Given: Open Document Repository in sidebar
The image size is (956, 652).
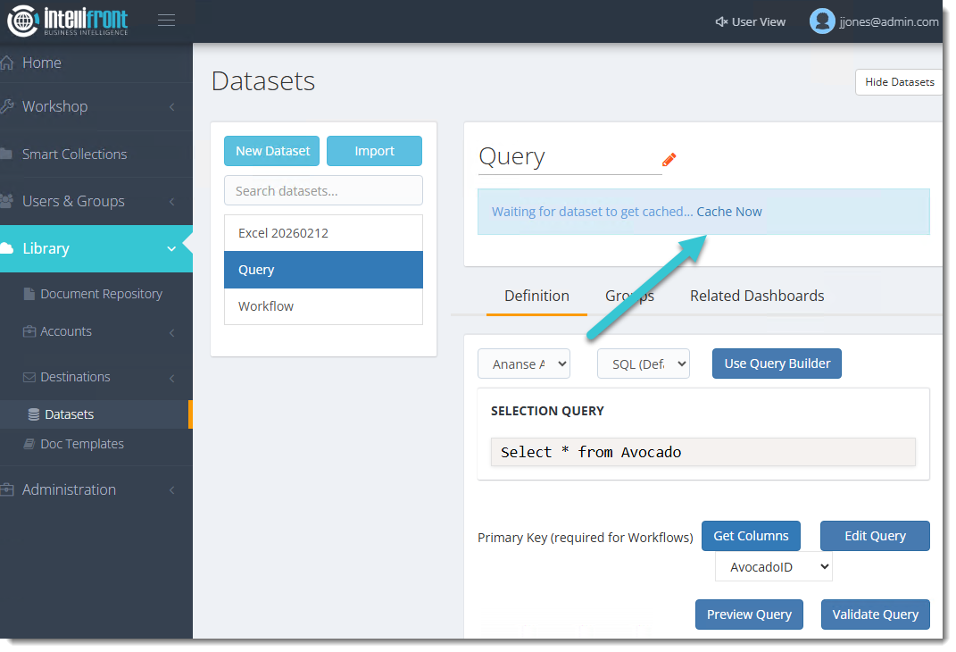Looking at the screenshot, I should [101, 294].
